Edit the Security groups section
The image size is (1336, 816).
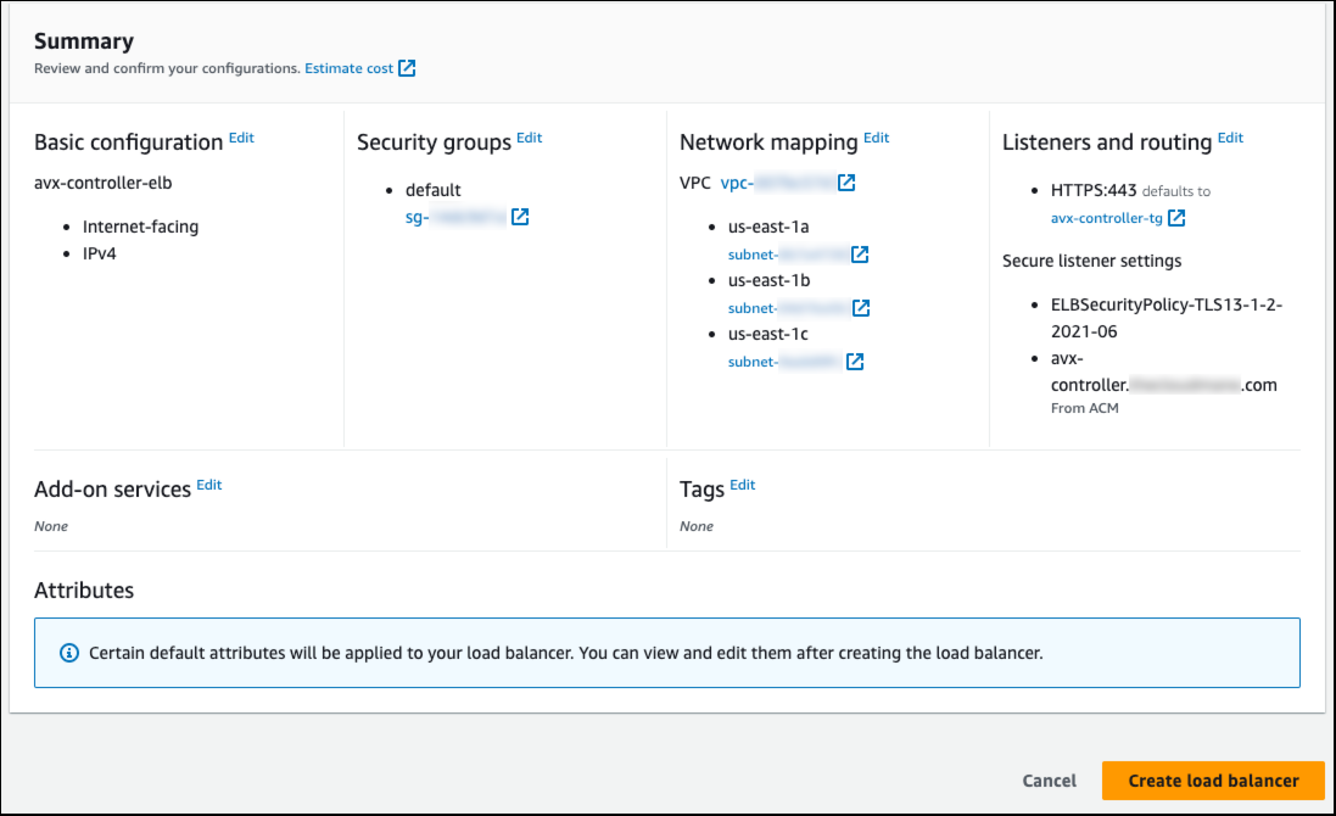tap(529, 138)
